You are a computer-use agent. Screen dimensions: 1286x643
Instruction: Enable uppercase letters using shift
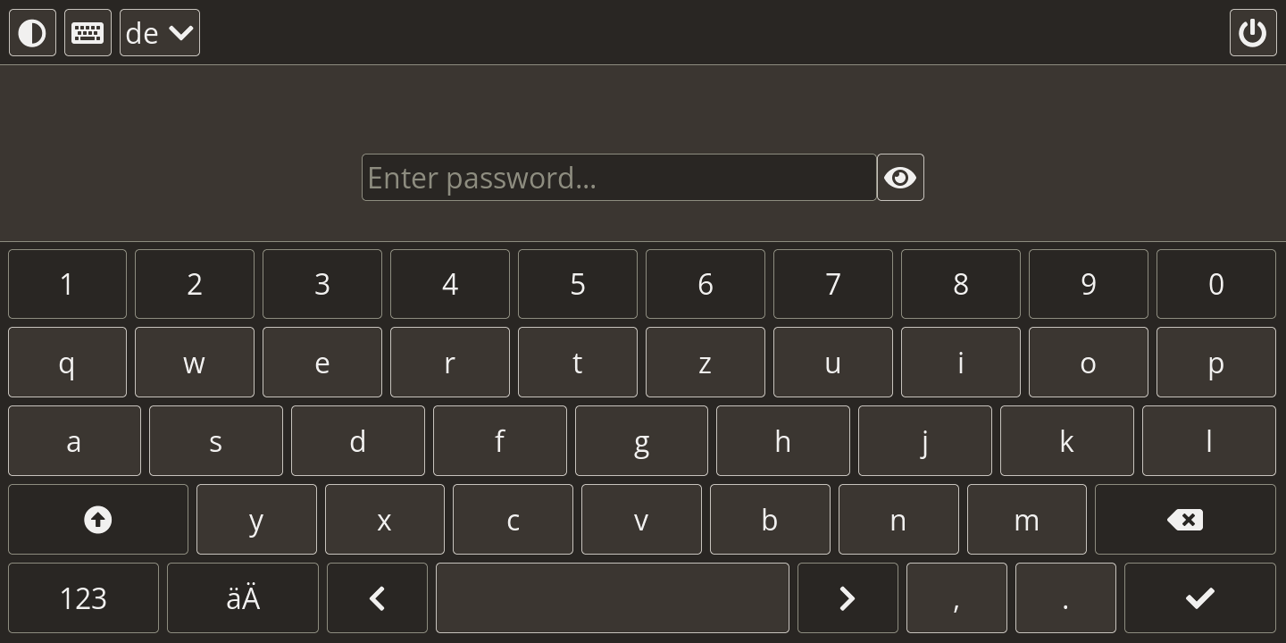tap(97, 519)
